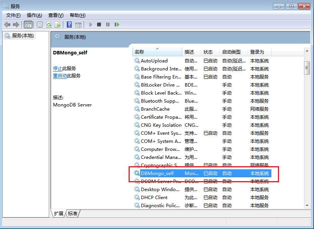Click the 停止 link to stop this service
Viewport: 314px width, 229px height.
click(x=58, y=68)
